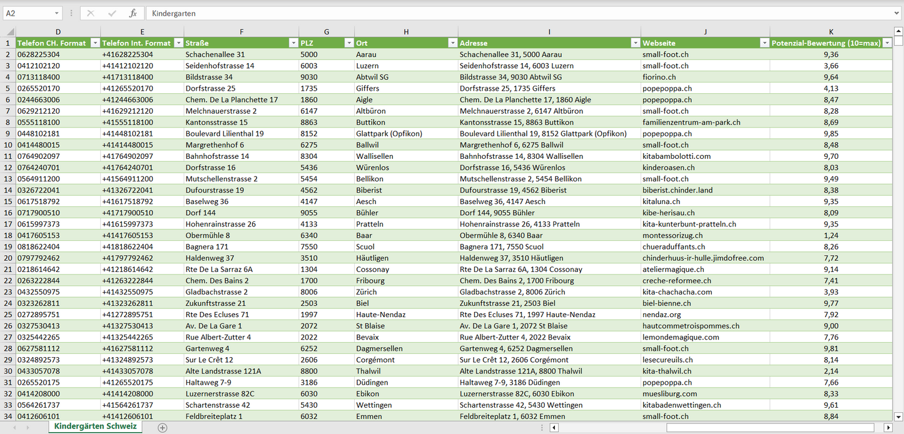Open the PLZ column filter dropdown
Viewport: 904px width, 434px height.
point(349,43)
